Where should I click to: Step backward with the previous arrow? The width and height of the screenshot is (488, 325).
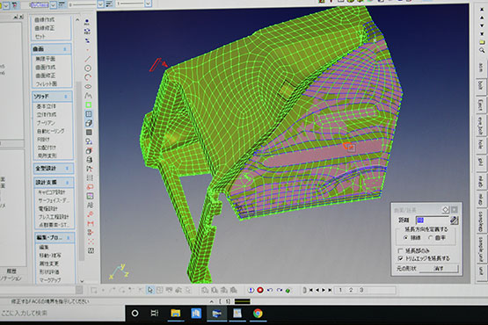317,290
